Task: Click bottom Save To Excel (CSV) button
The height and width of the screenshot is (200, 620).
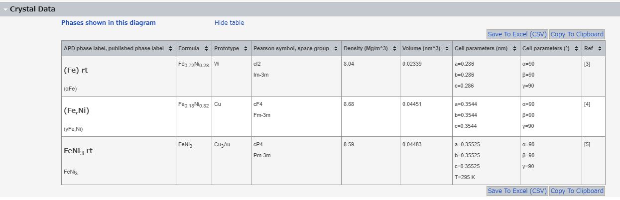Action: coord(517,191)
